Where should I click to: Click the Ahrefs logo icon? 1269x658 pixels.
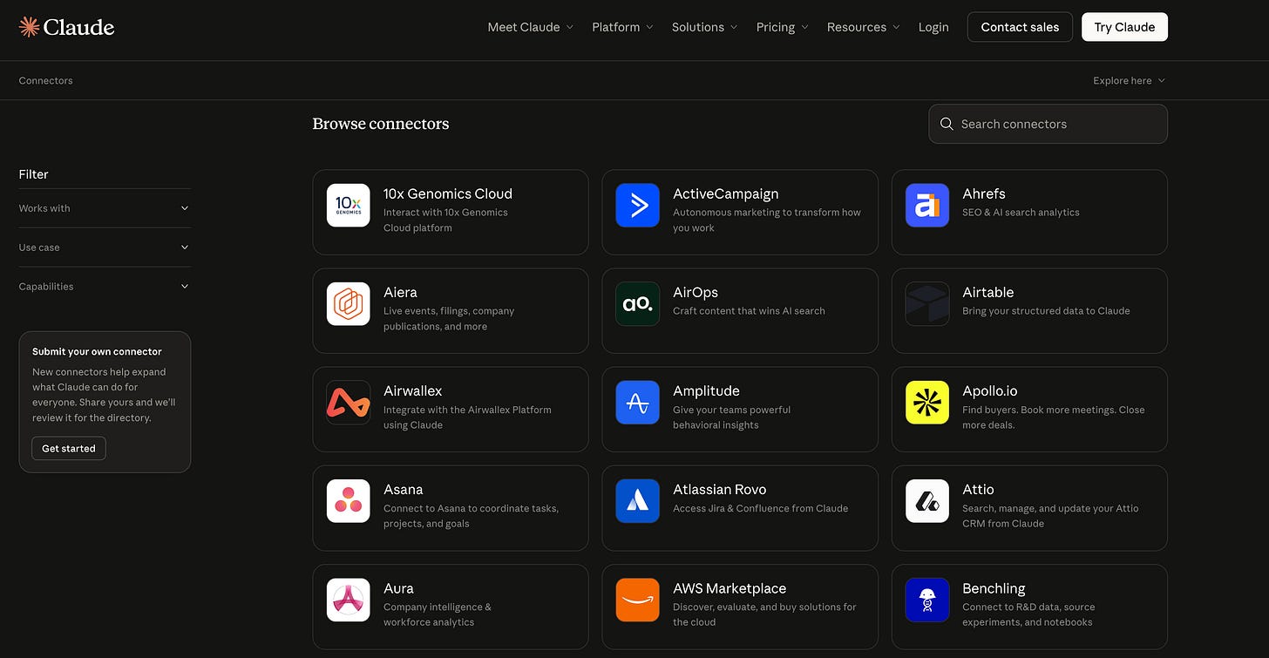click(926, 205)
